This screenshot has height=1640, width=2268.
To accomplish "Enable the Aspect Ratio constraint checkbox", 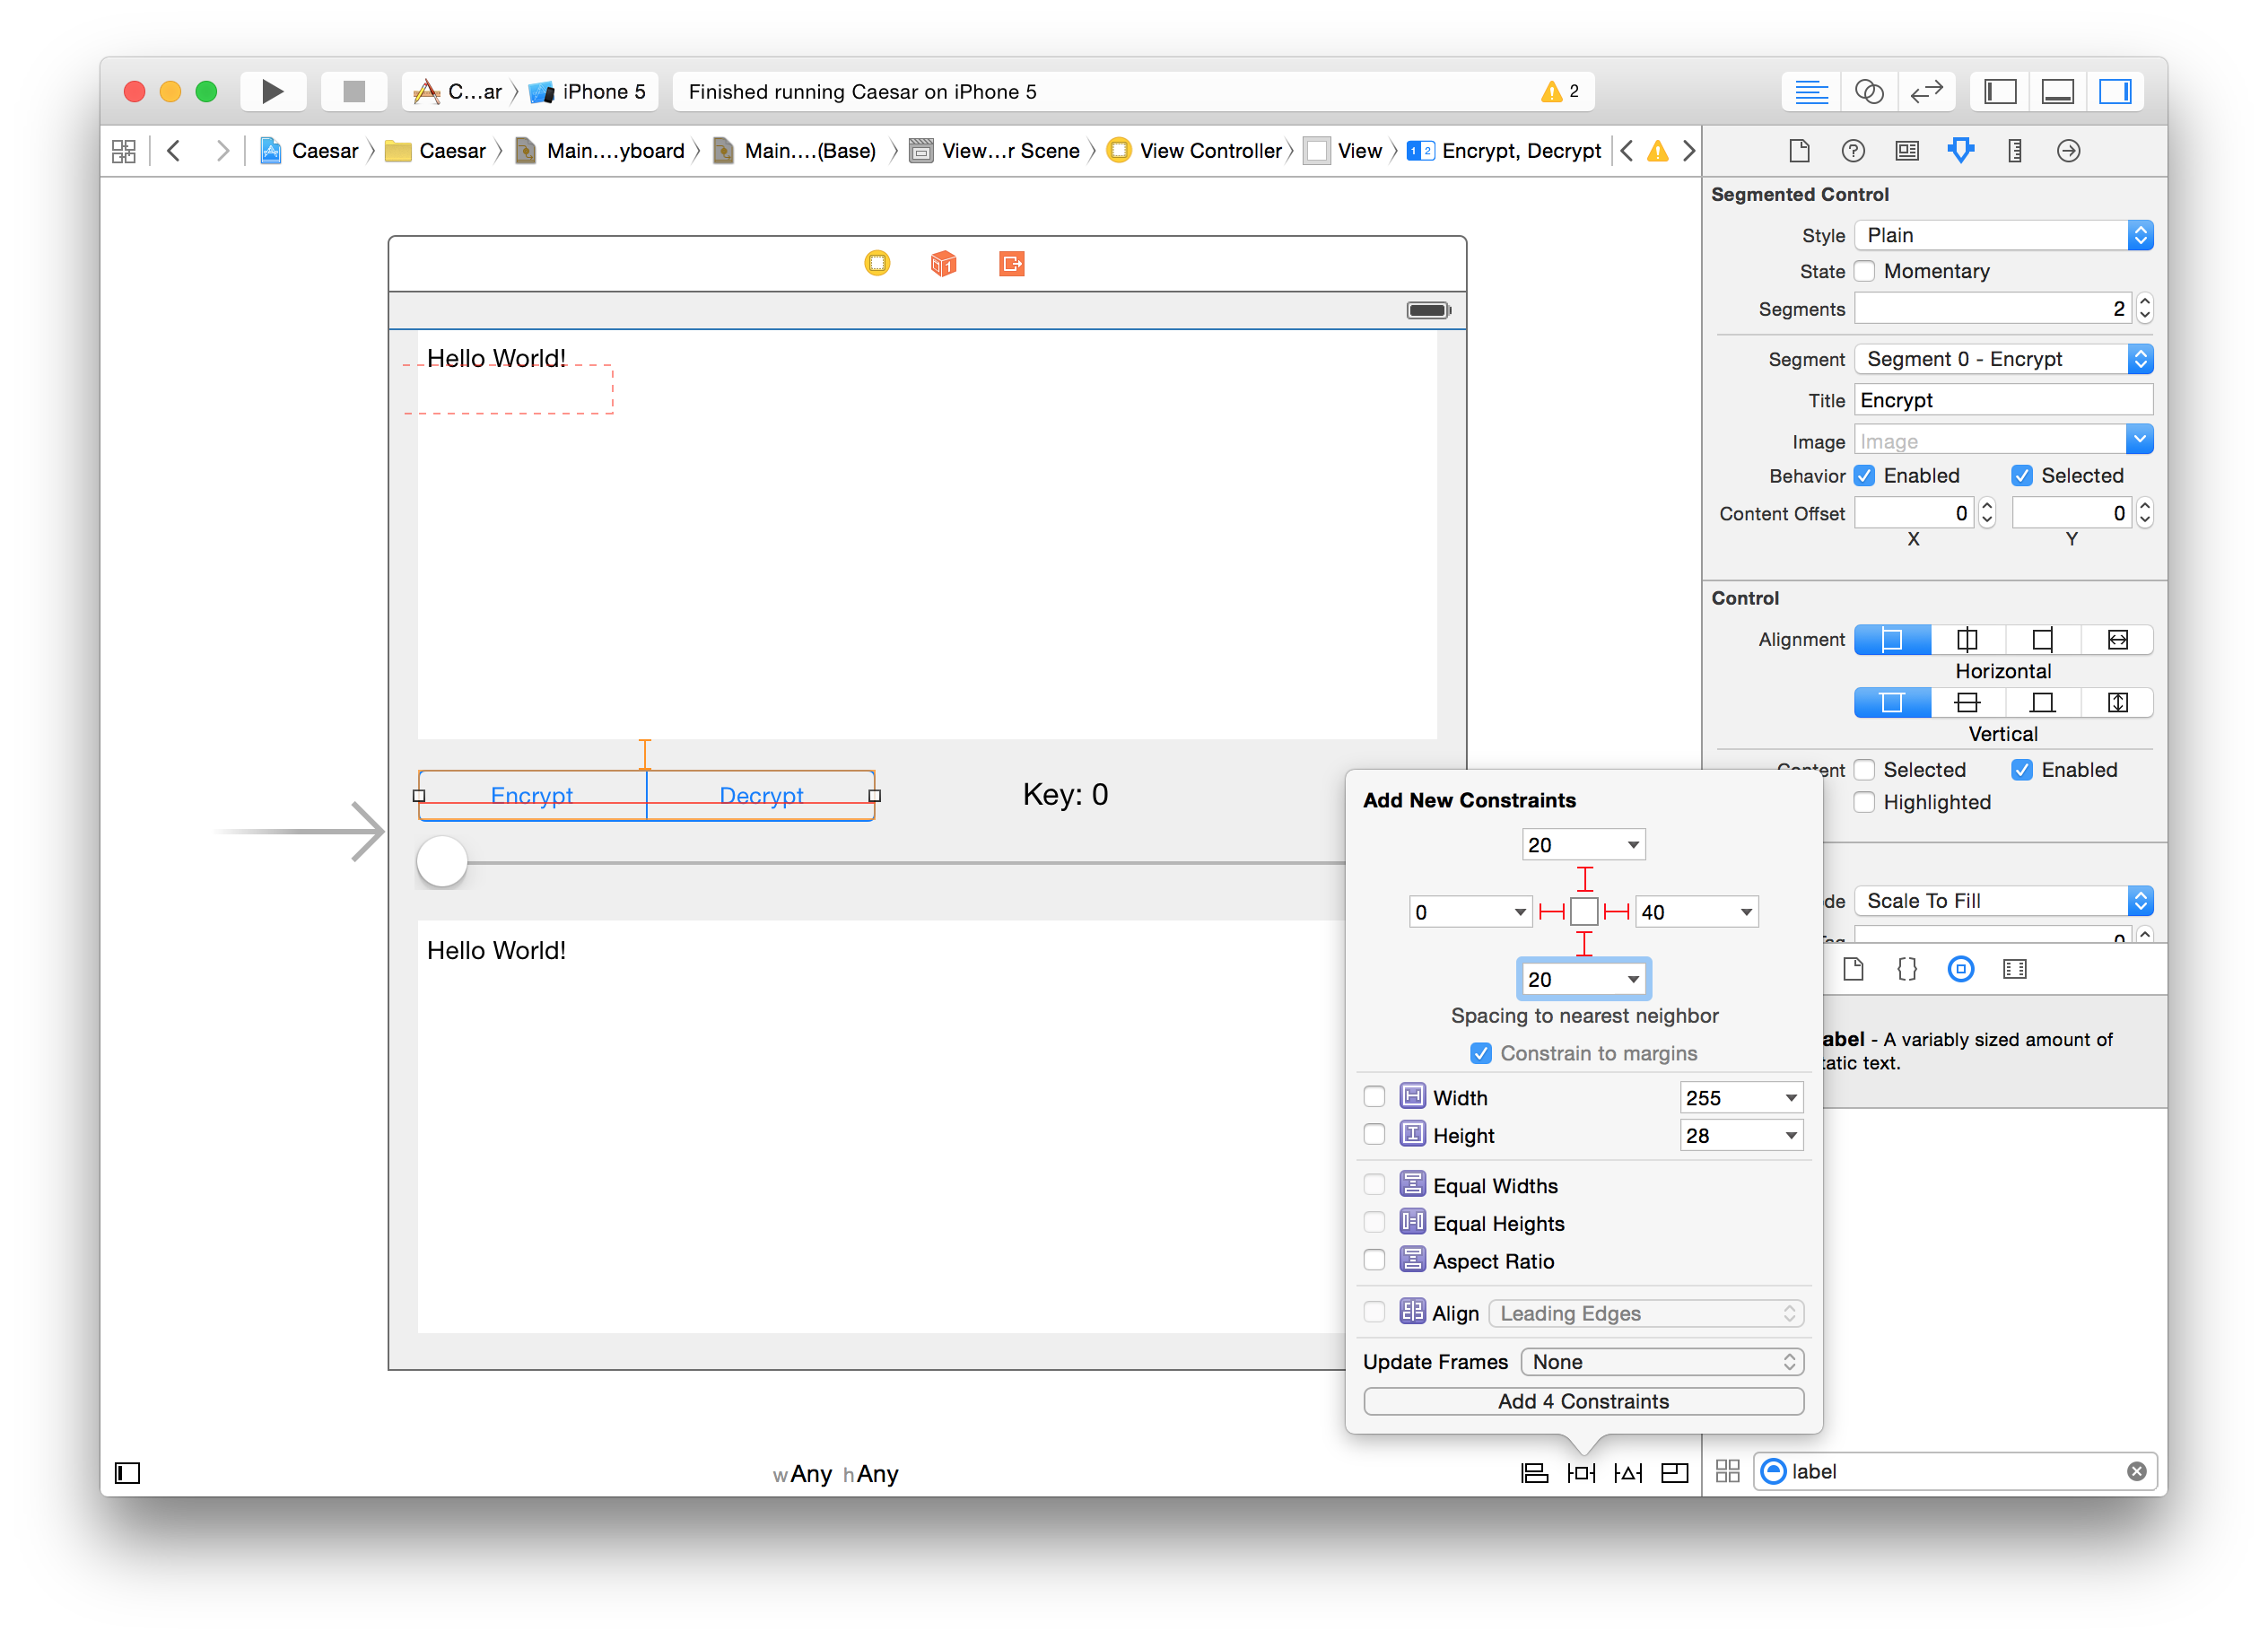I will pos(1375,1261).
